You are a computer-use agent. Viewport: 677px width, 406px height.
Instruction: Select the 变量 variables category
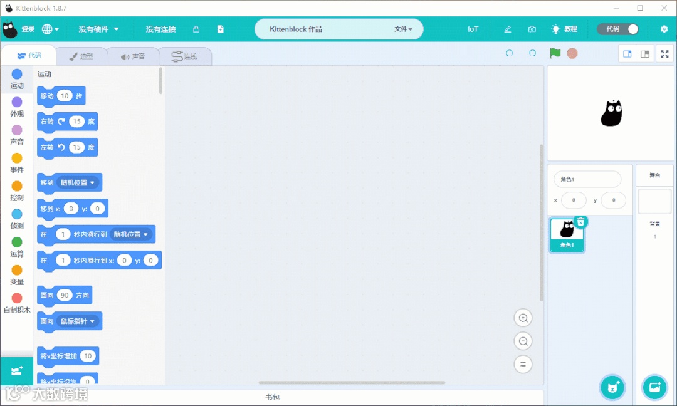(x=17, y=275)
